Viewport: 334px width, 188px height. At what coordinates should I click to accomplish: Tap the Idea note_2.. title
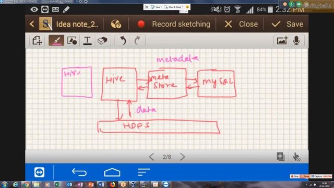click(77, 25)
